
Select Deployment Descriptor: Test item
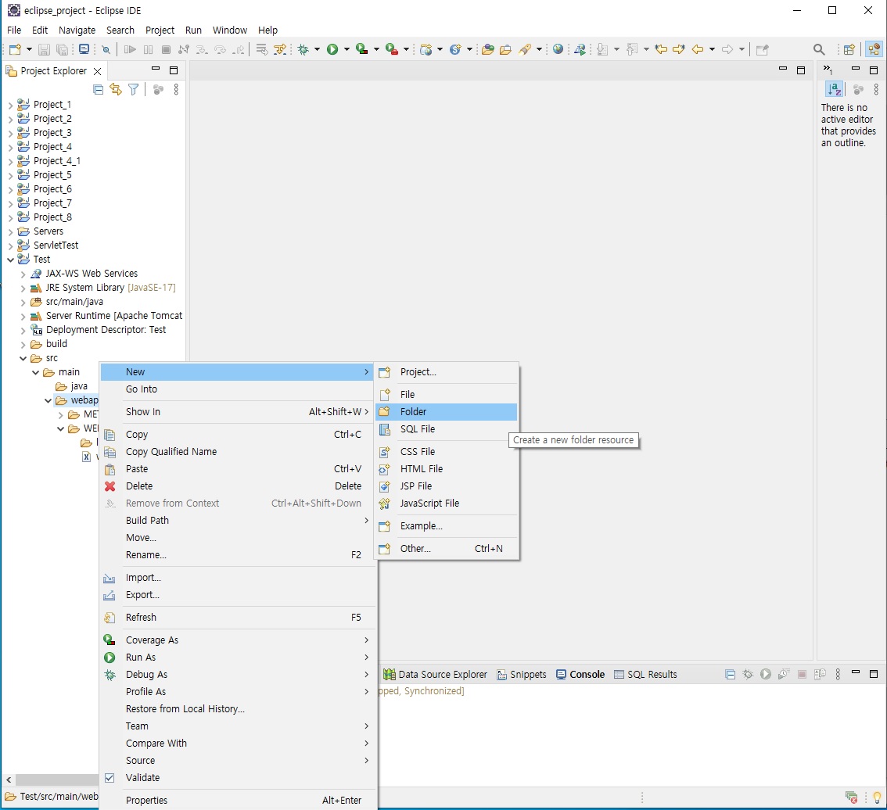(x=106, y=330)
